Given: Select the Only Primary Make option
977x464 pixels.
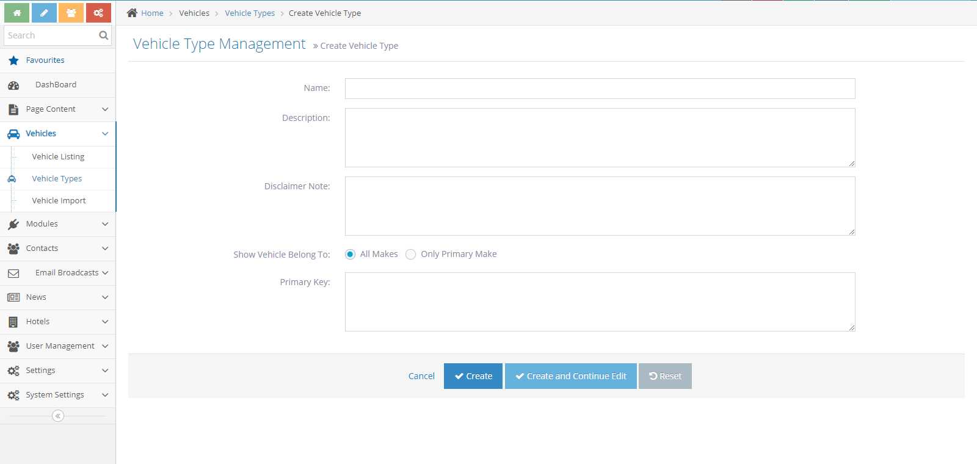Looking at the screenshot, I should click(x=411, y=254).
